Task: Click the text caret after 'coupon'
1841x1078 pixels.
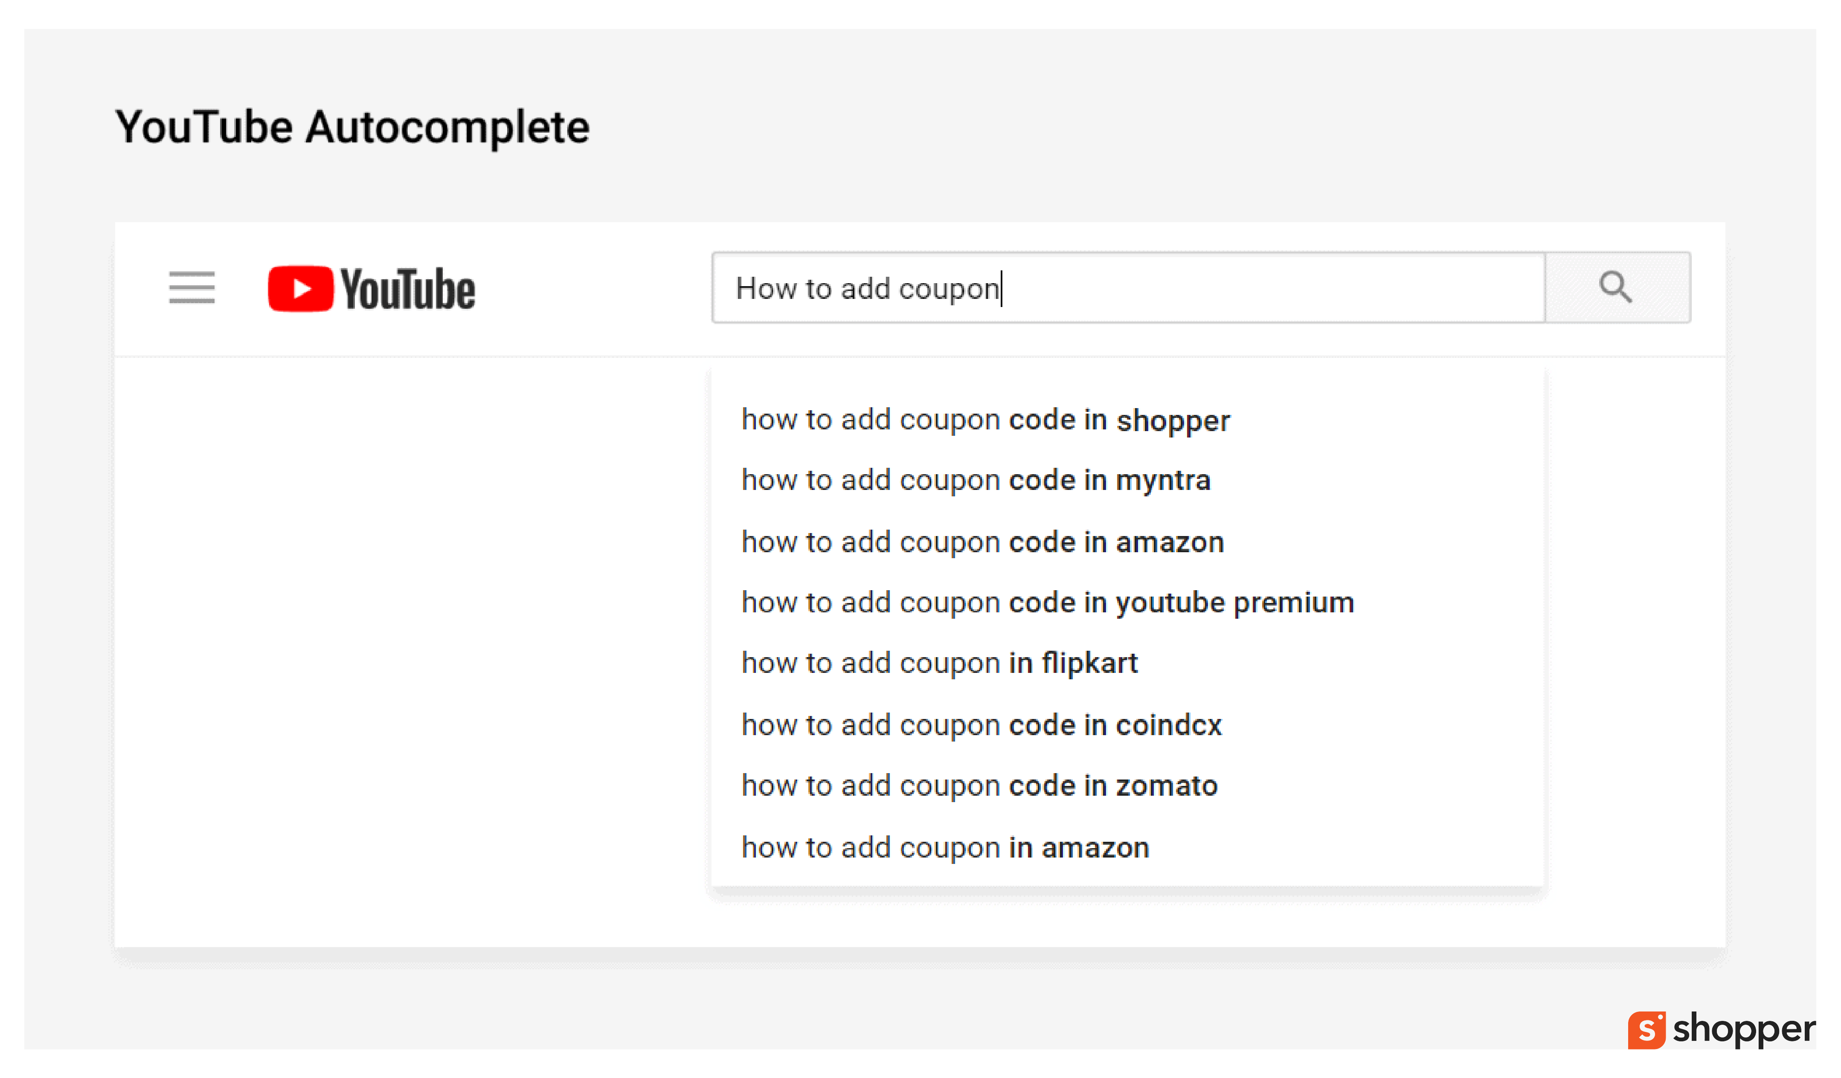Action: [x=1002, y=288]
